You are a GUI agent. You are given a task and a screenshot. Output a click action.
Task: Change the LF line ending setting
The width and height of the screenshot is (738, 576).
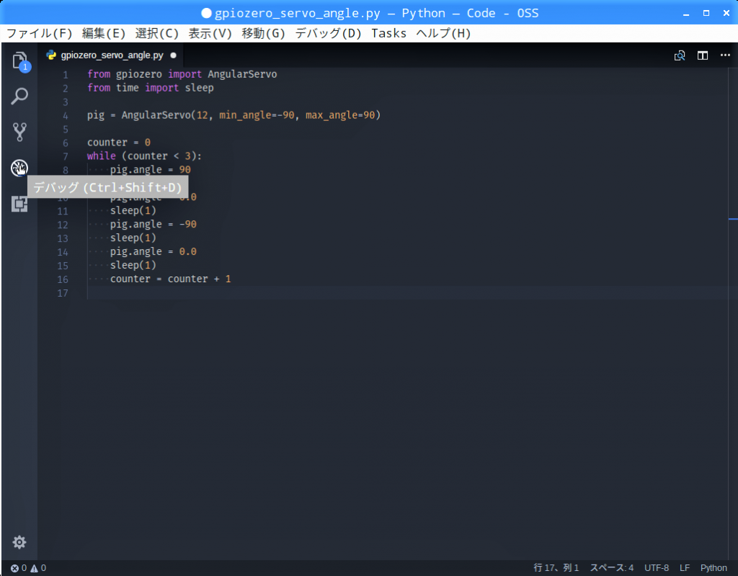click(x=685, y=568)
